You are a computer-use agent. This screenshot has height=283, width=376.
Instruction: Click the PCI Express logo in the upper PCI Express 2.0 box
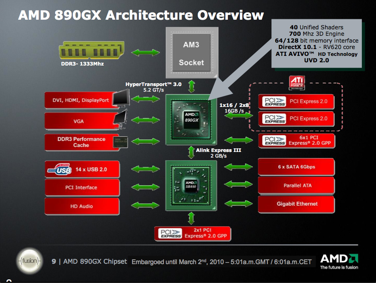(274, 101)
